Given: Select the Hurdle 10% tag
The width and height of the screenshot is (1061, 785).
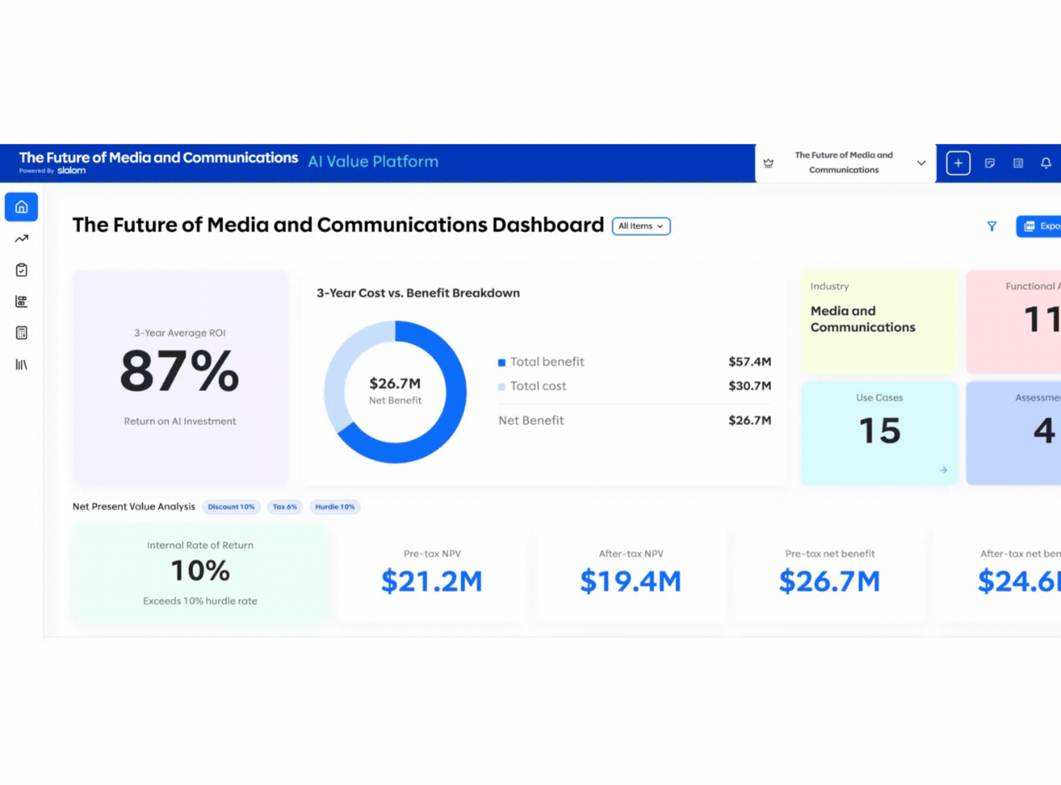Looking at the screenshot, I should [x=335, y=506].
